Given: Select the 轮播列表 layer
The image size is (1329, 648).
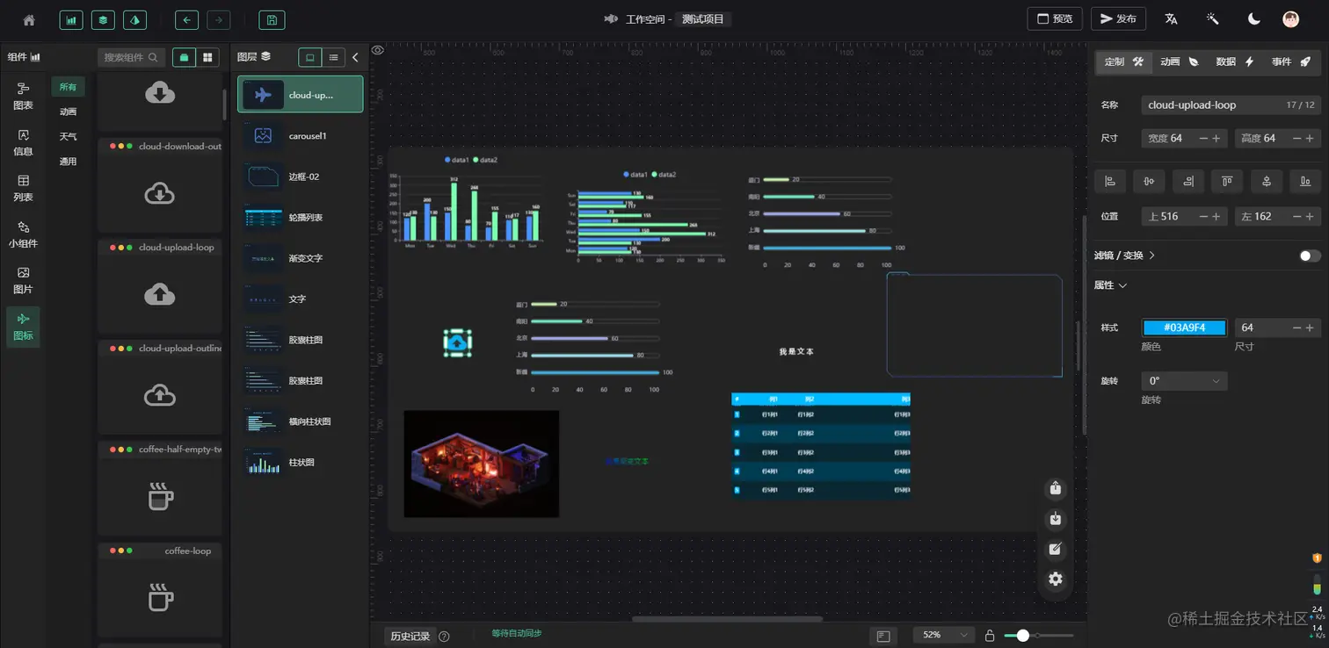Looking at the screenshot, I should [x=300, y=218].
